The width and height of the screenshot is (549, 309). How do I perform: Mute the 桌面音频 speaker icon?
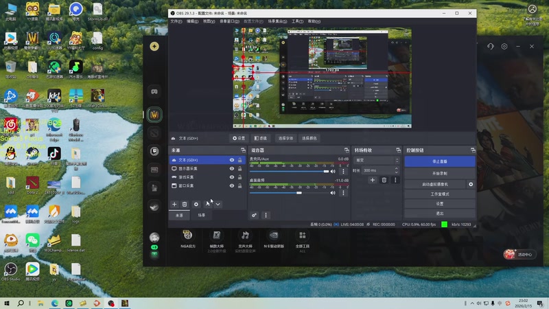333,193
